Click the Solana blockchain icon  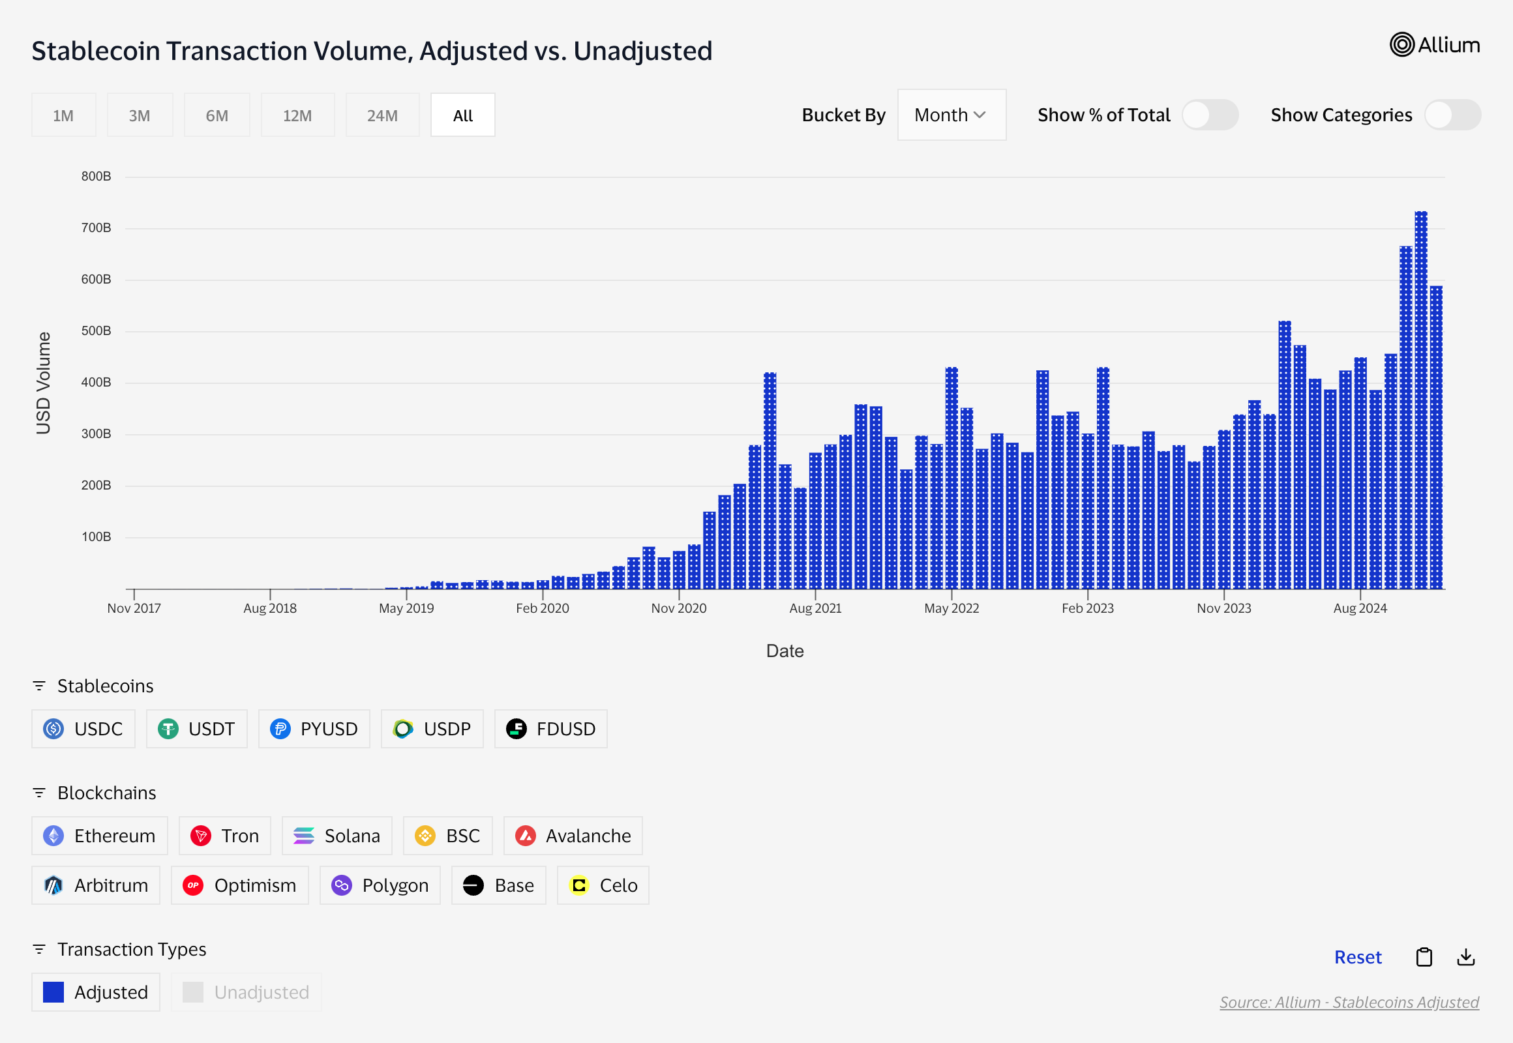coord(303,836)
